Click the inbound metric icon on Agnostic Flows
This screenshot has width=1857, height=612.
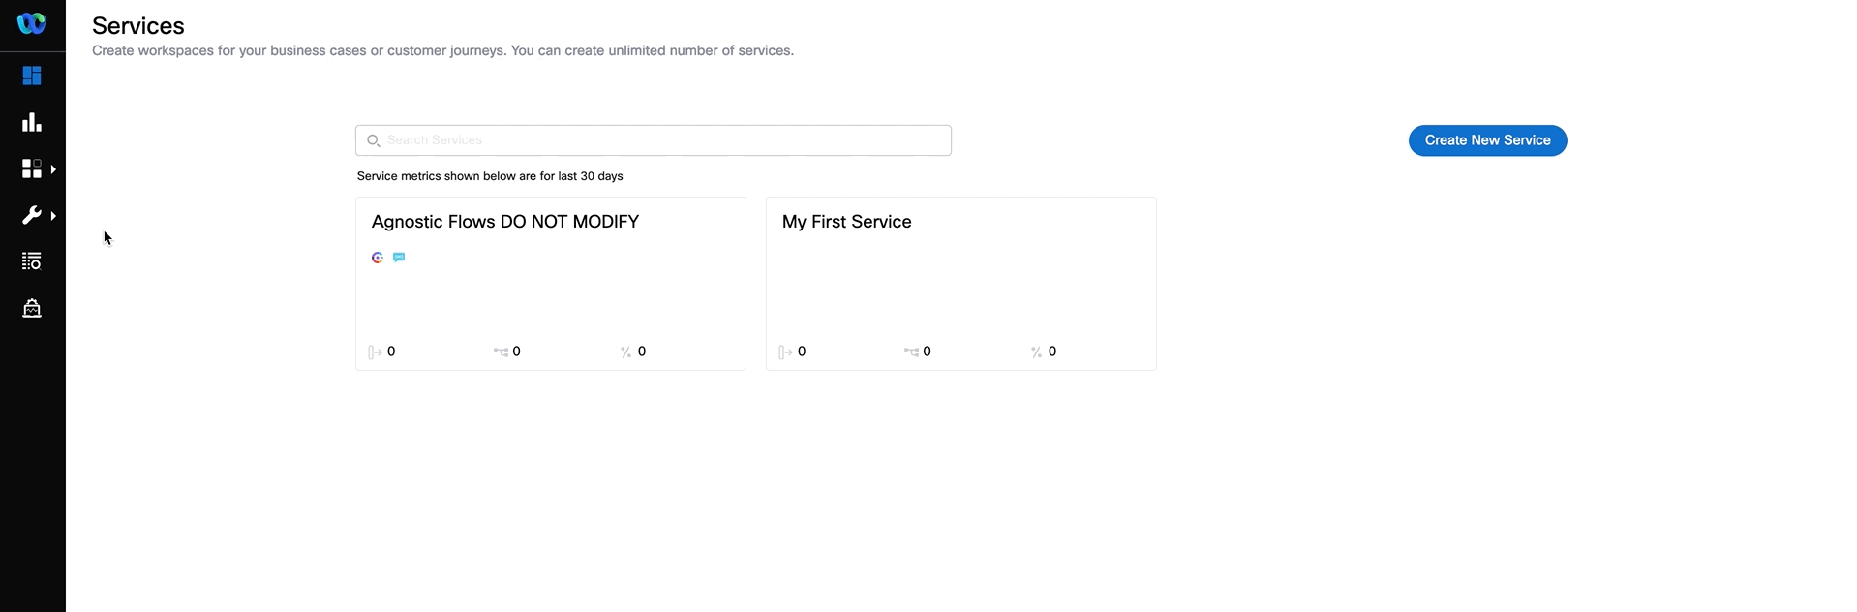tap(375, 352)
